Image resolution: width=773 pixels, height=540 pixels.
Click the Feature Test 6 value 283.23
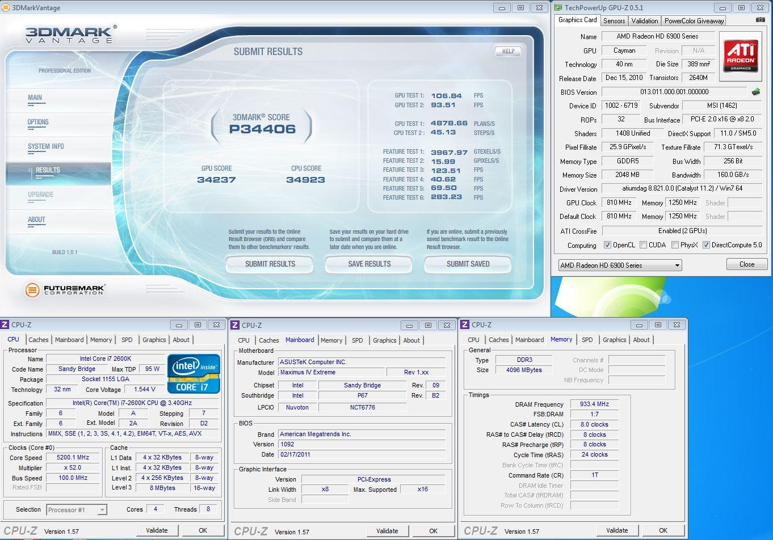click(447, 197)
